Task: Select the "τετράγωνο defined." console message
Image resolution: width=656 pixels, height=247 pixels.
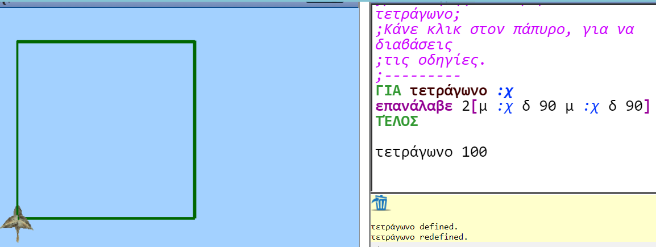Action: pos(414,227)
